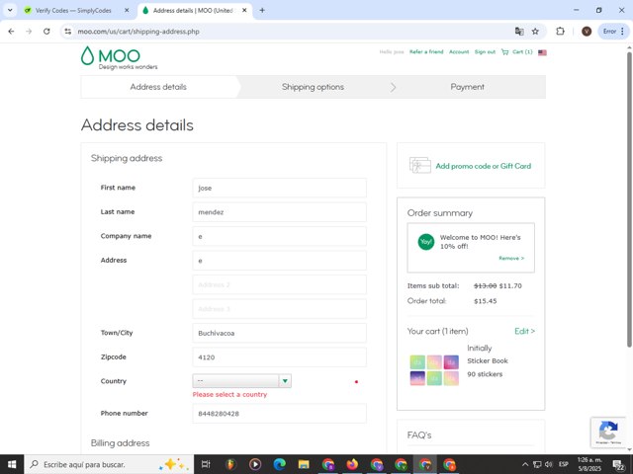
Task: Open the notifications center icon
Action: point(618,465)
